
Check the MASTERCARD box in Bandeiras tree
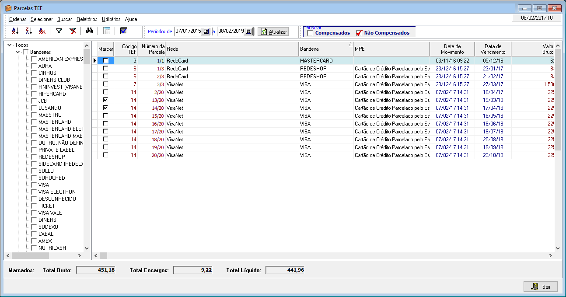click(x=34, y=122)
